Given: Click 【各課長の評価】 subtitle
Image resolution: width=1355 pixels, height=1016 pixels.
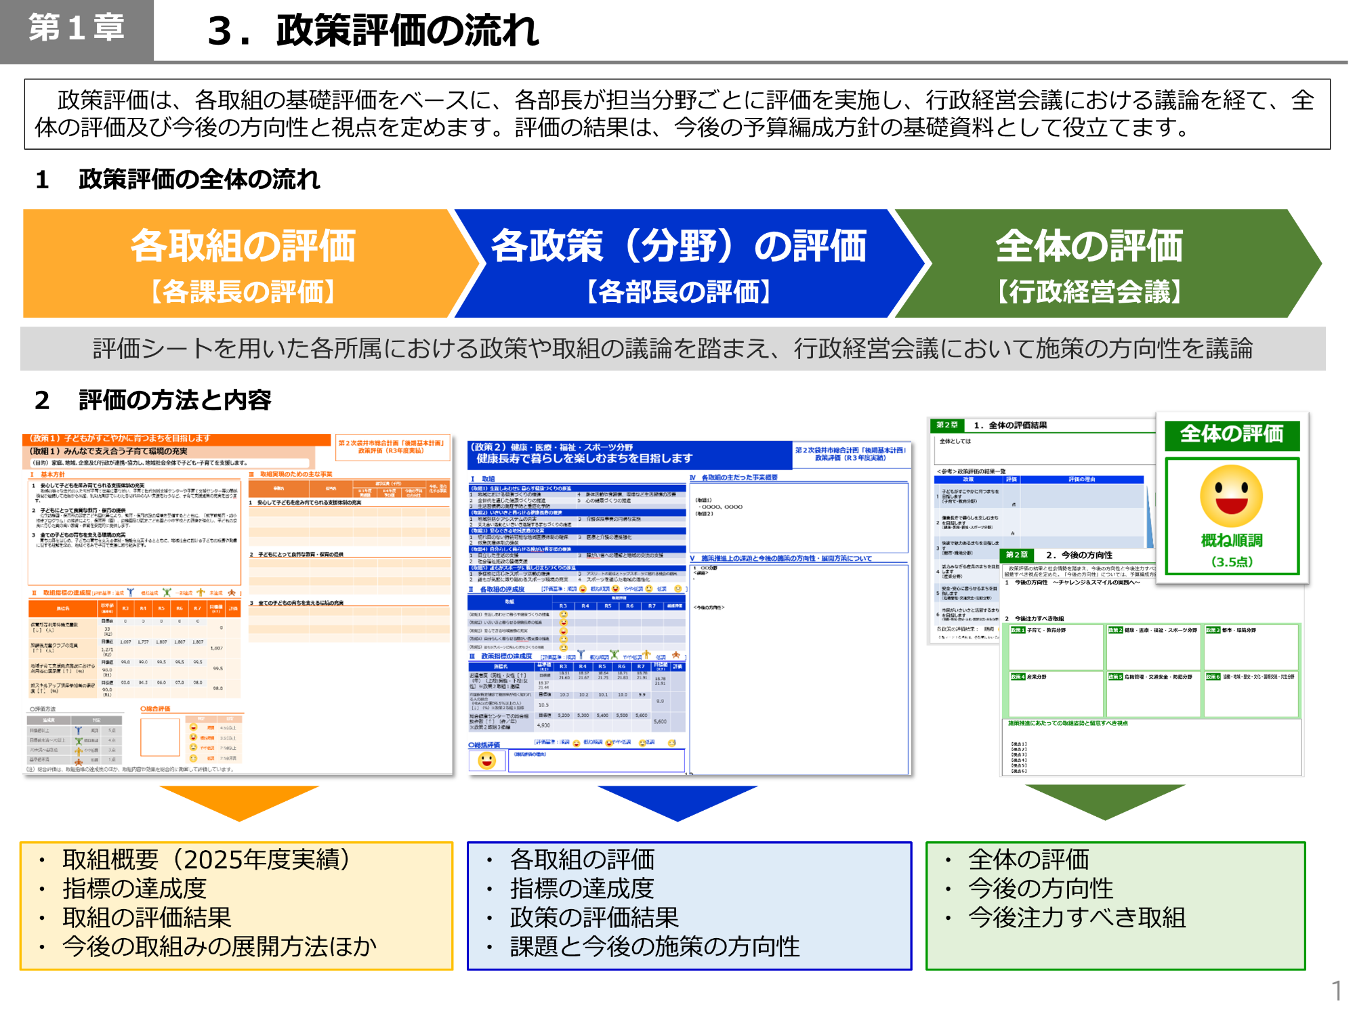Looking at the screenshot, I should coord(243,292).
